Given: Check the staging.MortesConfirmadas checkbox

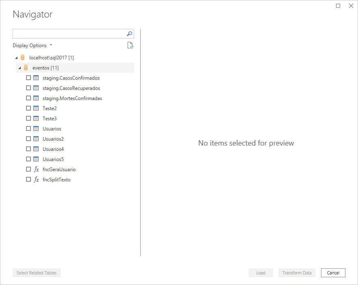Looking at the screenshot, I should click(x=28, y=98).
